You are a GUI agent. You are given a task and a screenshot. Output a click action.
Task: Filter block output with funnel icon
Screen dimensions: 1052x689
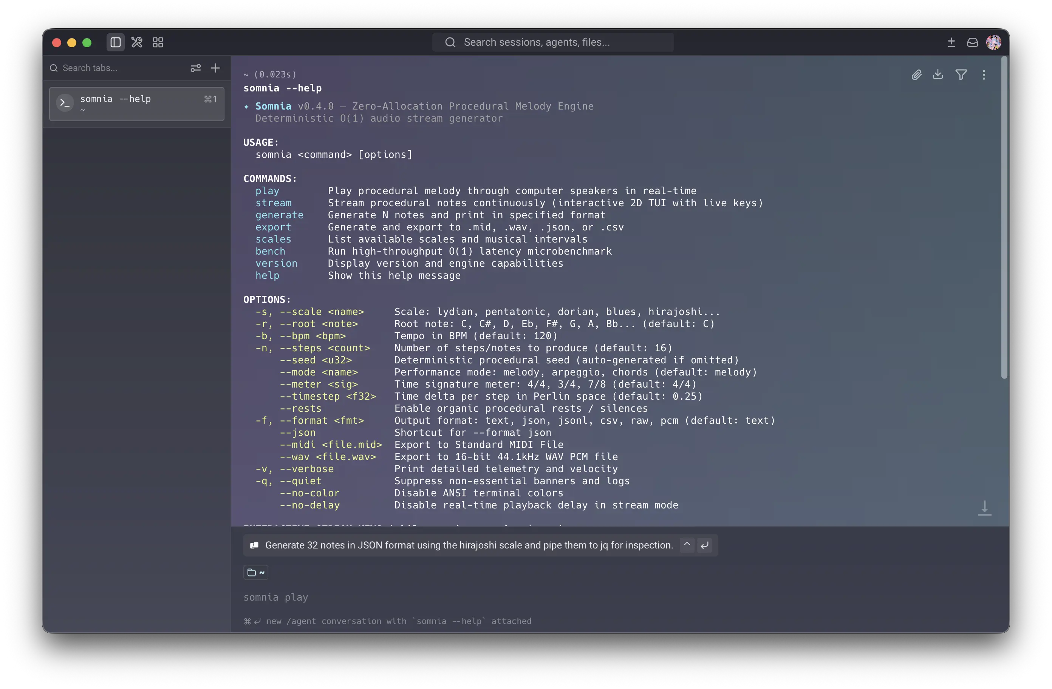(x=961, y=75)
